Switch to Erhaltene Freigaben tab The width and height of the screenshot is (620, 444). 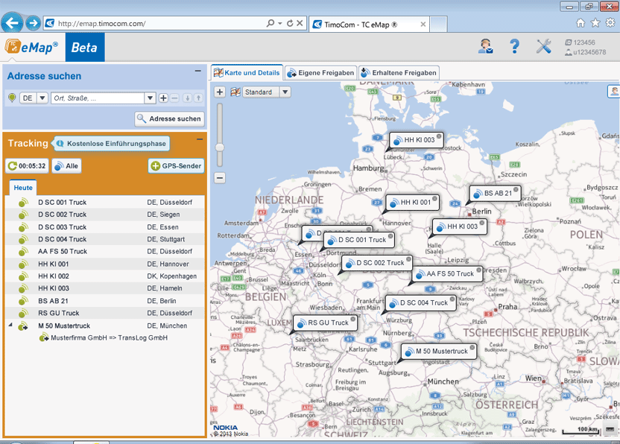[399, 73]
